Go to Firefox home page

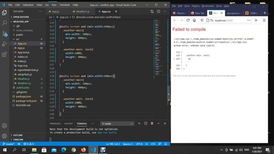194,20
